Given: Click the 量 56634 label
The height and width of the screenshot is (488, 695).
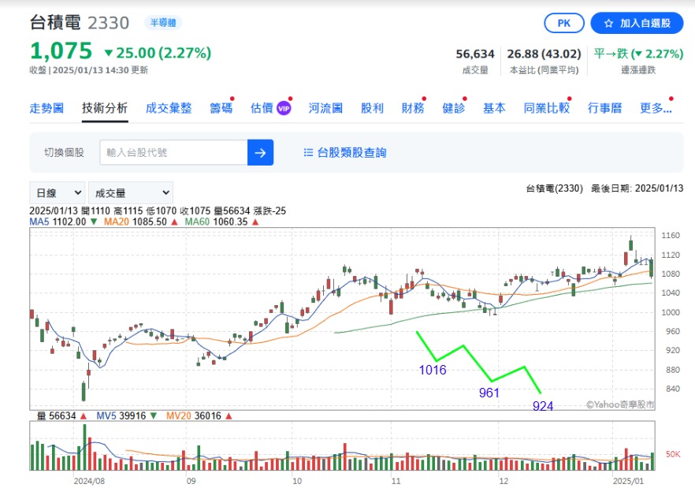Looking at the screenshot, I should (56, 416).
